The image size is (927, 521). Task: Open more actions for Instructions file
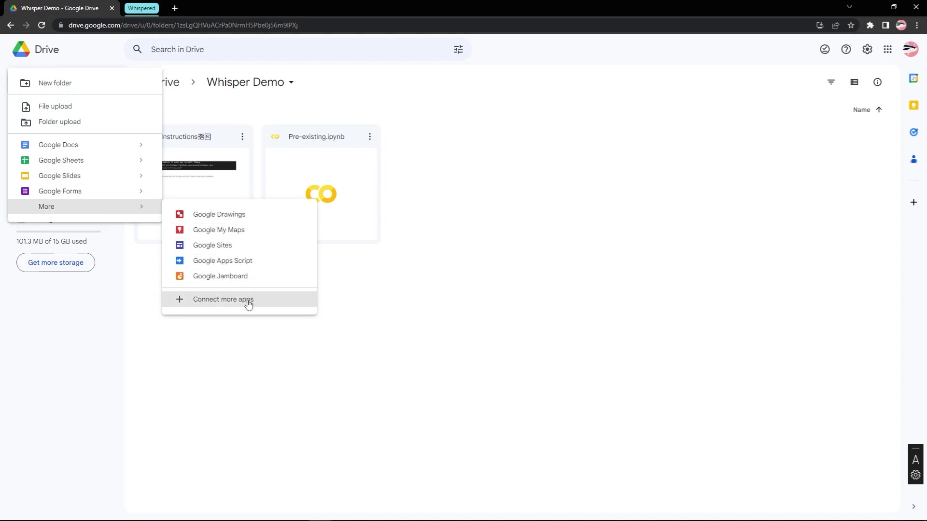[x=242, y=137]
